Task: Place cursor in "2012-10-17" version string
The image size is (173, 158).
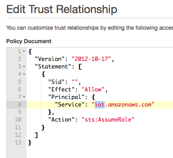Action: tap(91, 59)
